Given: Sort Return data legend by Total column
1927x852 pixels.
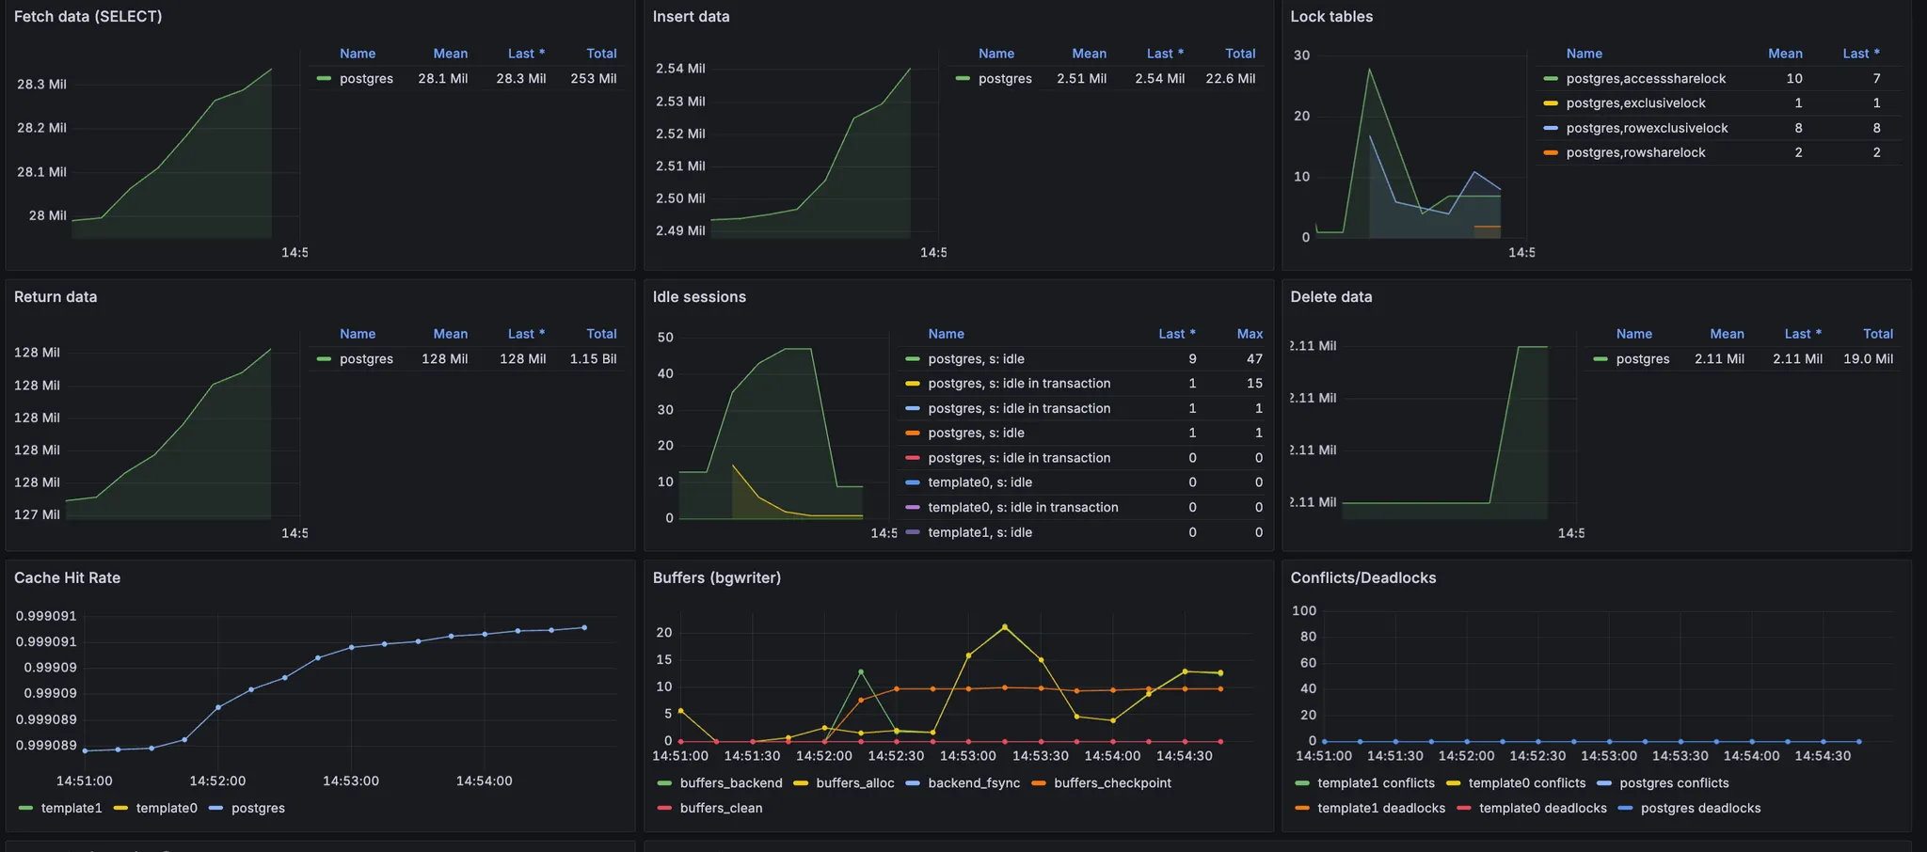Looking at the screenshot, I should [601, 334].
